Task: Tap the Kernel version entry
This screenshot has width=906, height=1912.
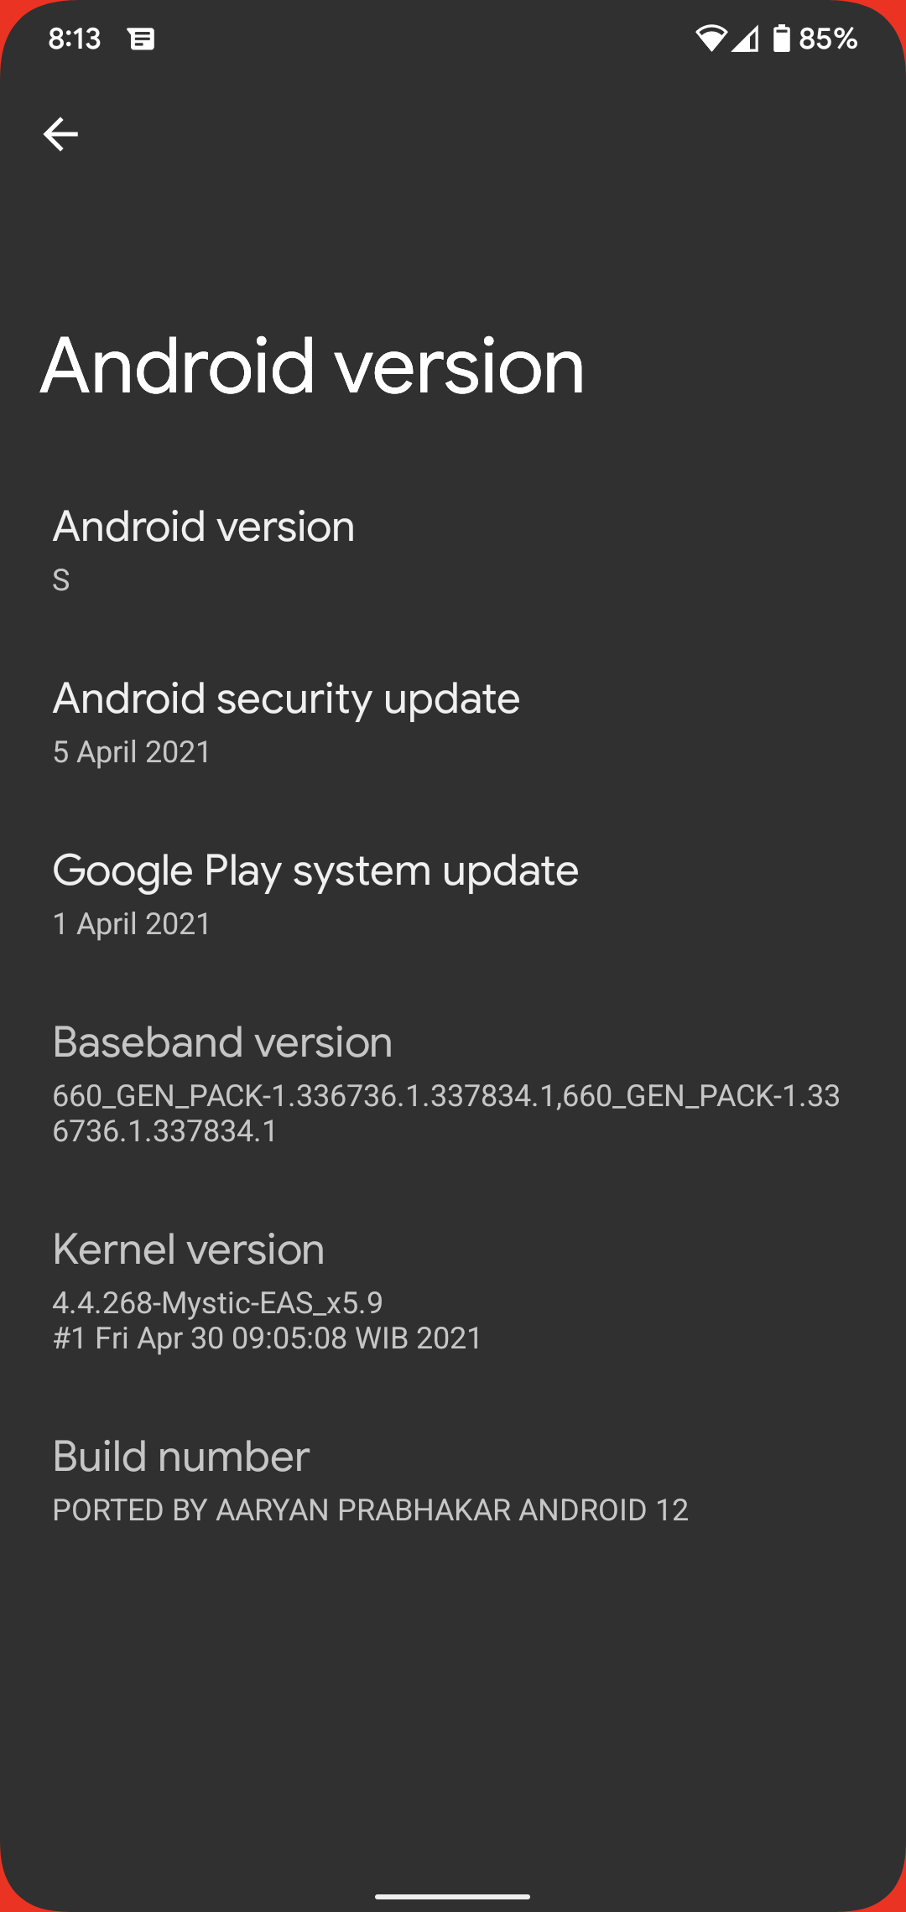Action: coord(453,1291)
